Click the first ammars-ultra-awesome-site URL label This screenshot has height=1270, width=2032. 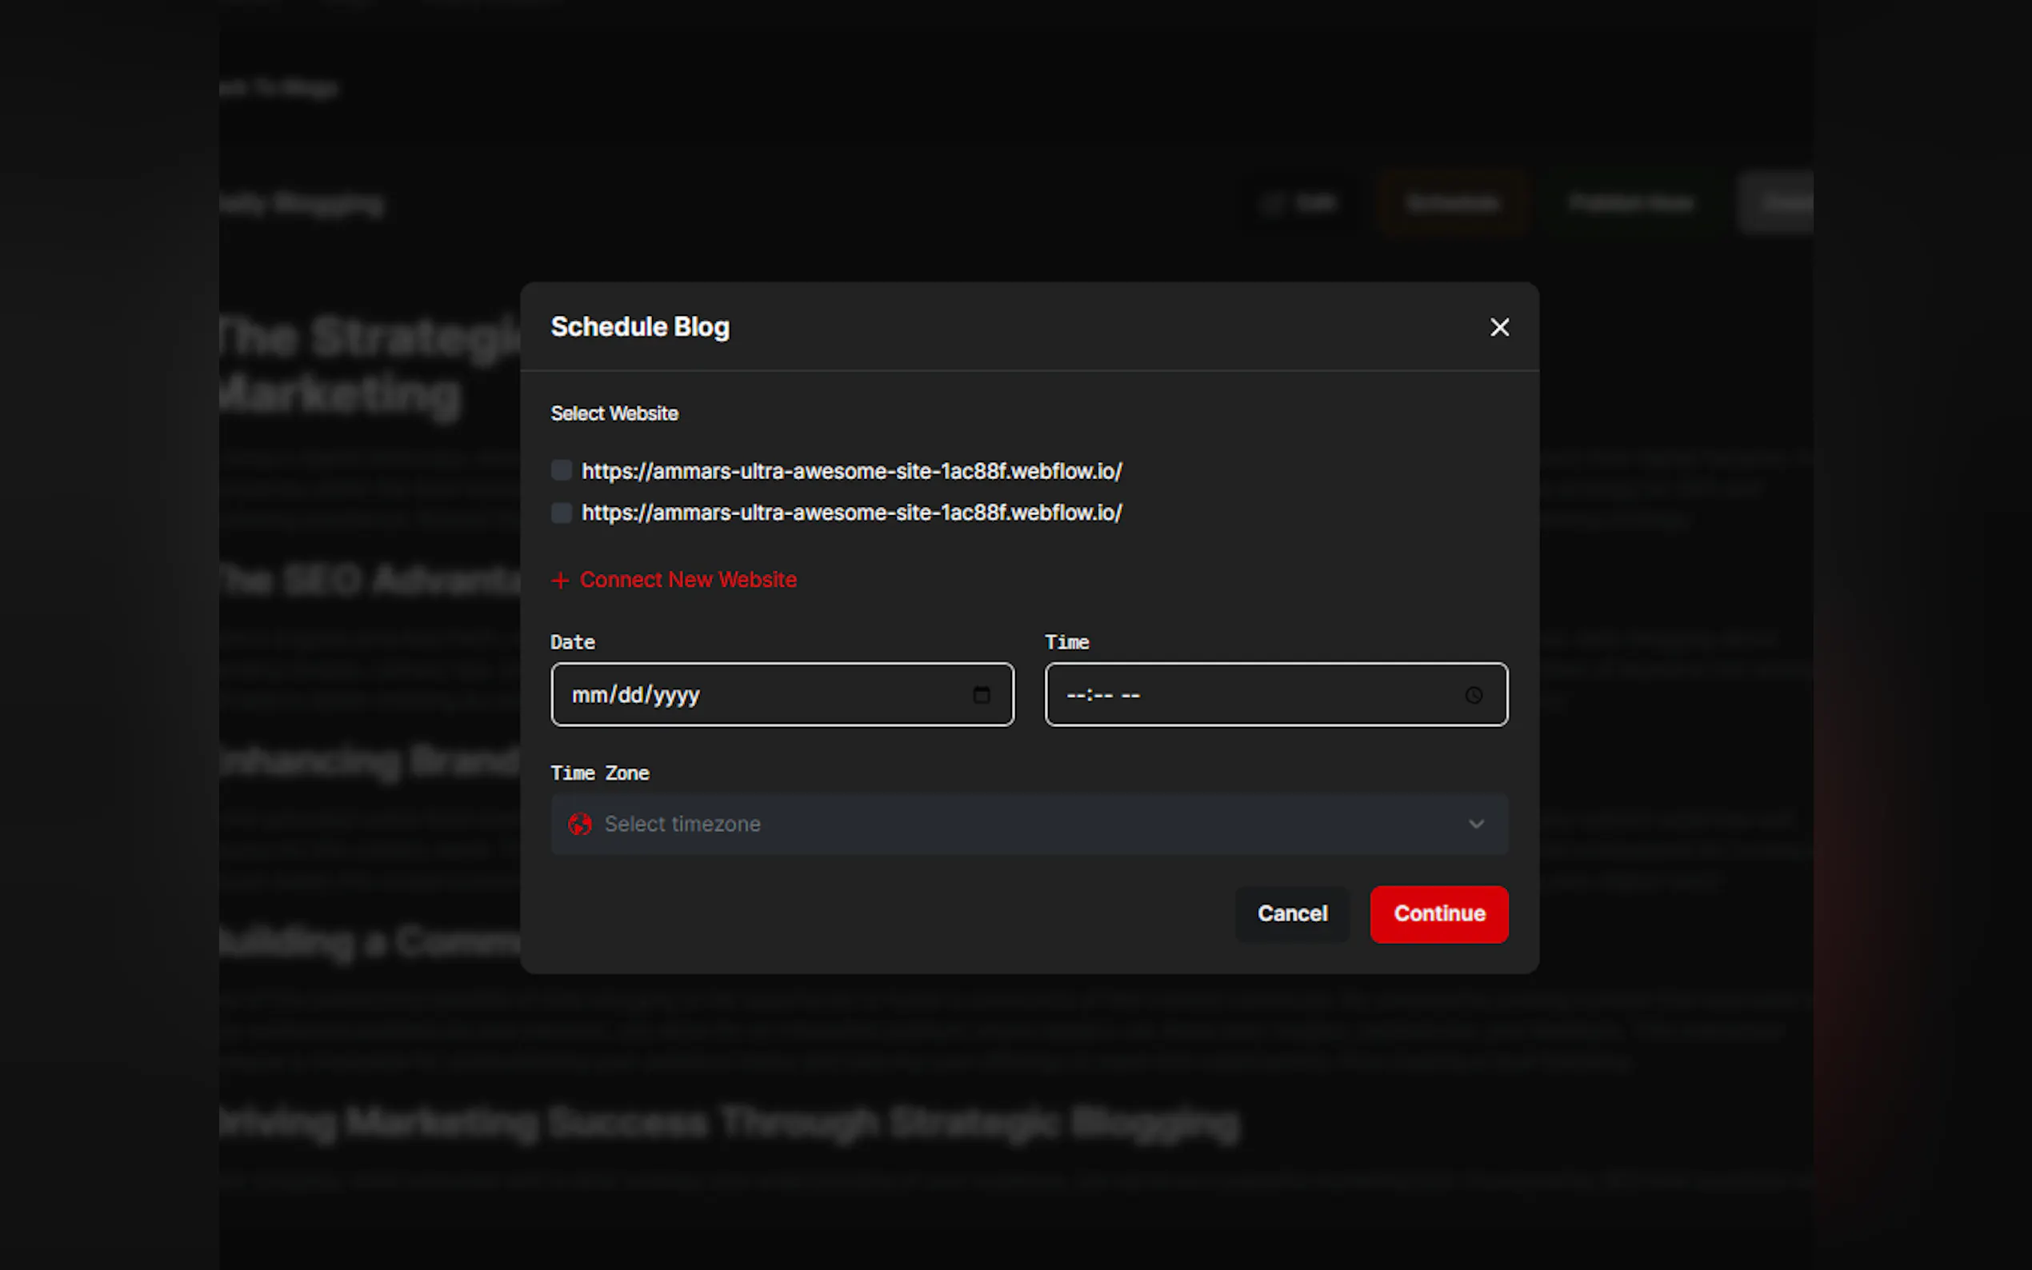(x=851, y=471)
